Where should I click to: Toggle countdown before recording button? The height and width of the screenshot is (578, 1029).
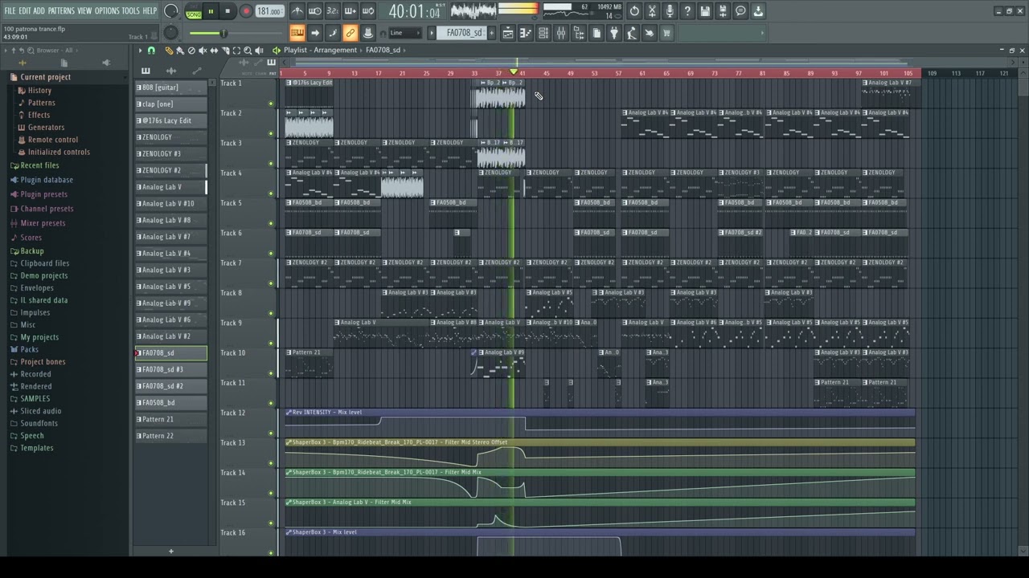tap(333, 11)
